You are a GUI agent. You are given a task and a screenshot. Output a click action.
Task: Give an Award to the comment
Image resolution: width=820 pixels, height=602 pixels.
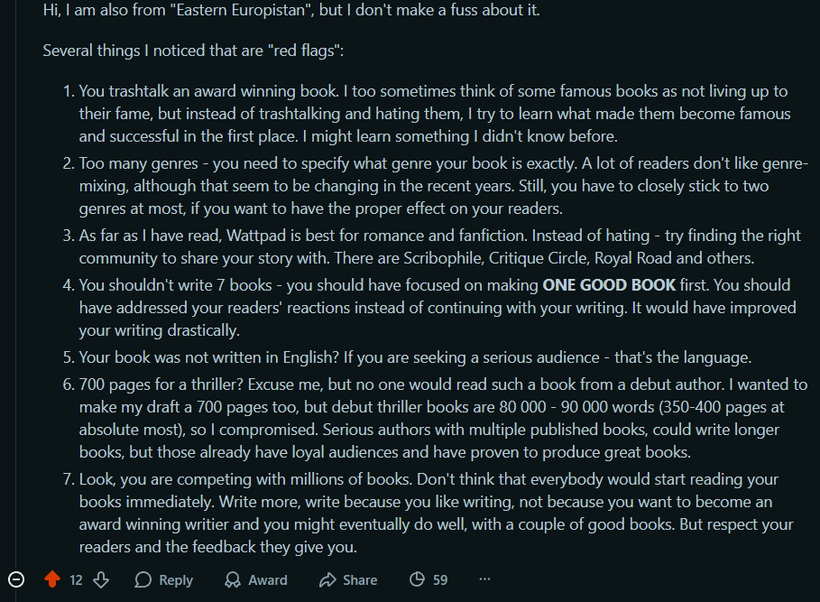point(255,579)
